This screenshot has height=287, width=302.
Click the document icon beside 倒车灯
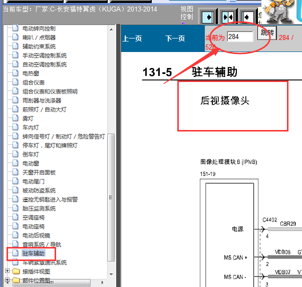16,154
